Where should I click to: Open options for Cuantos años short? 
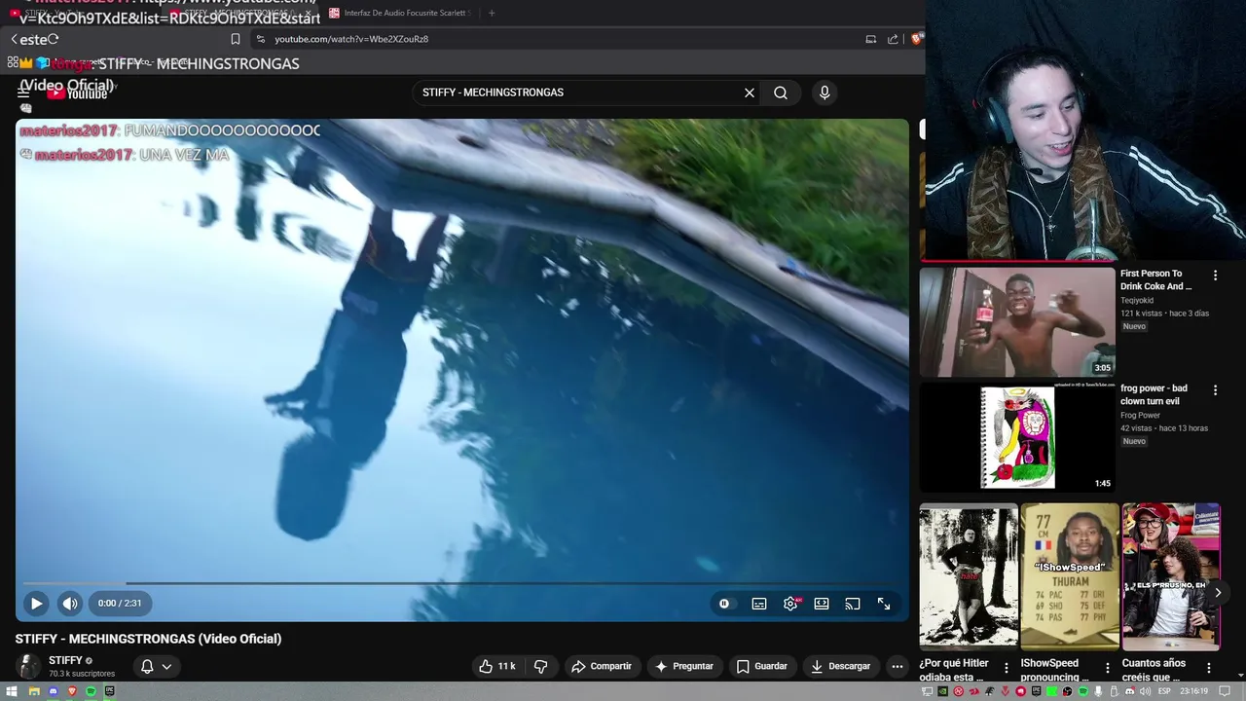1209,669
